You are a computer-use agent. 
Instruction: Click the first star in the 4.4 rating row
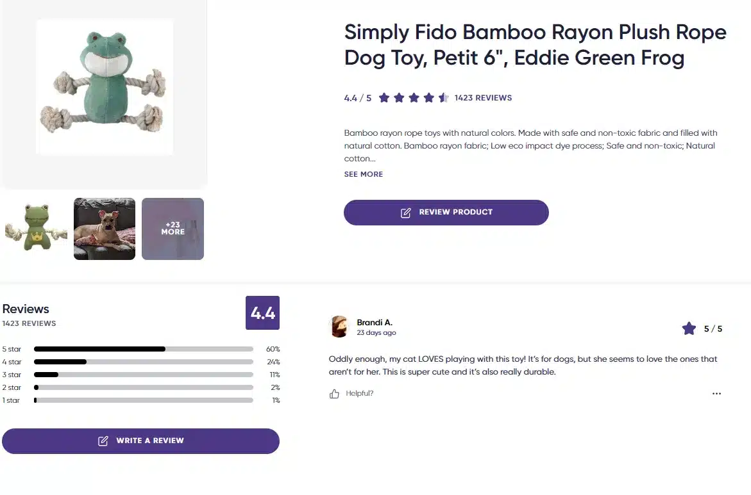coord(384,97)
